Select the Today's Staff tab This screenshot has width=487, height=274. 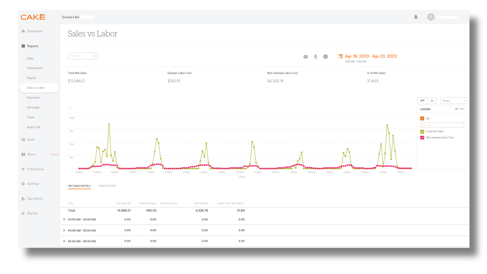coord(107,186)
